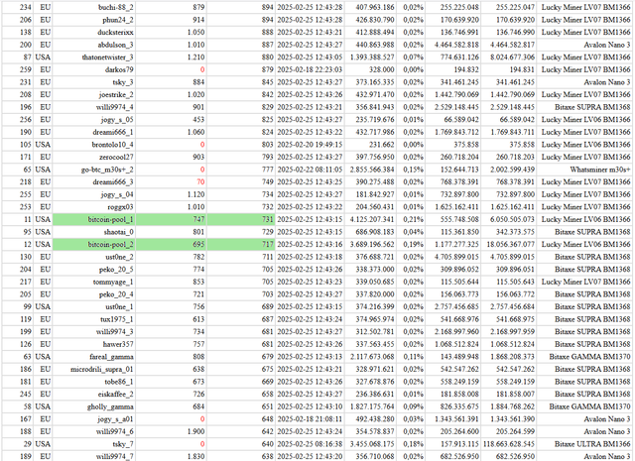The image size is (635, 461).
Task: Click "Bitaxe GAMMA BM1370" in fareal_gamma row
Action: (x=590, y=357)
